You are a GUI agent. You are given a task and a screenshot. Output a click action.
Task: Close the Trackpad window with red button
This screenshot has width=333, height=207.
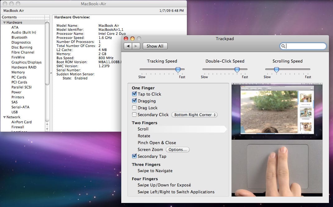click(126, 39)
